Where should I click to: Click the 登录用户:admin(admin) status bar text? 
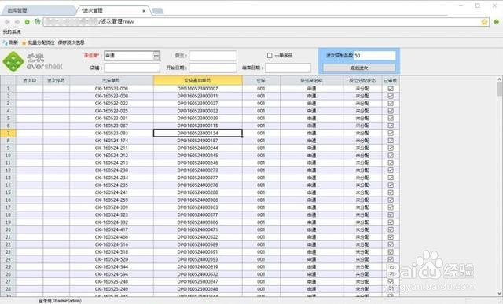(60, 301)
